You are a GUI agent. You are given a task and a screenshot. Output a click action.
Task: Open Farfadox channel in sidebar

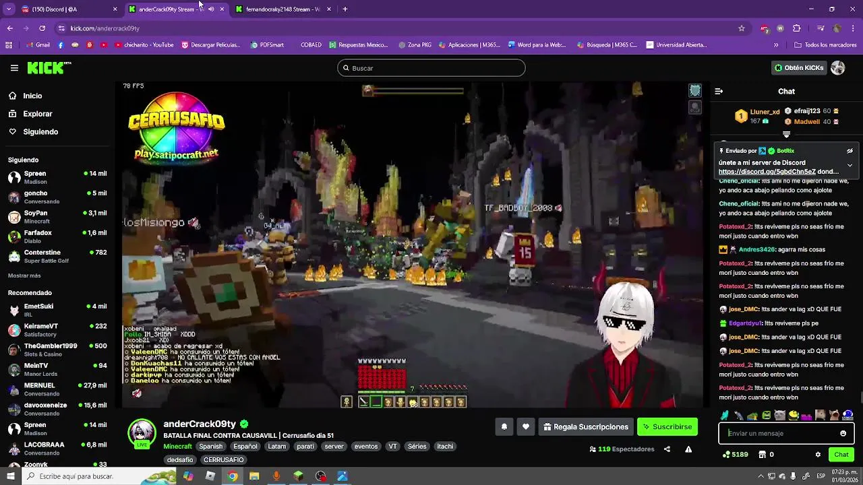click(x=57, y=236)
